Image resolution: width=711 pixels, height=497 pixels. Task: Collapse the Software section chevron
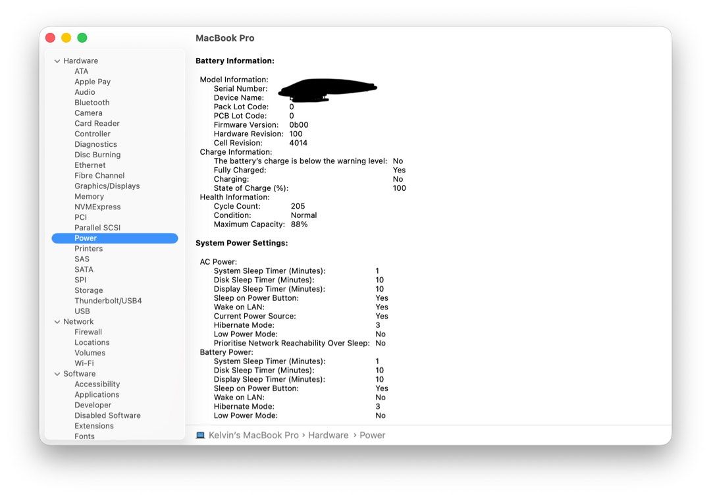(57, 374)
